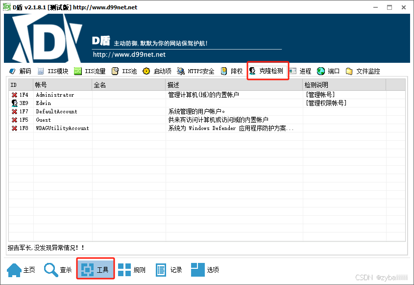Minimize the D盾 window

[x=376, y=7]
